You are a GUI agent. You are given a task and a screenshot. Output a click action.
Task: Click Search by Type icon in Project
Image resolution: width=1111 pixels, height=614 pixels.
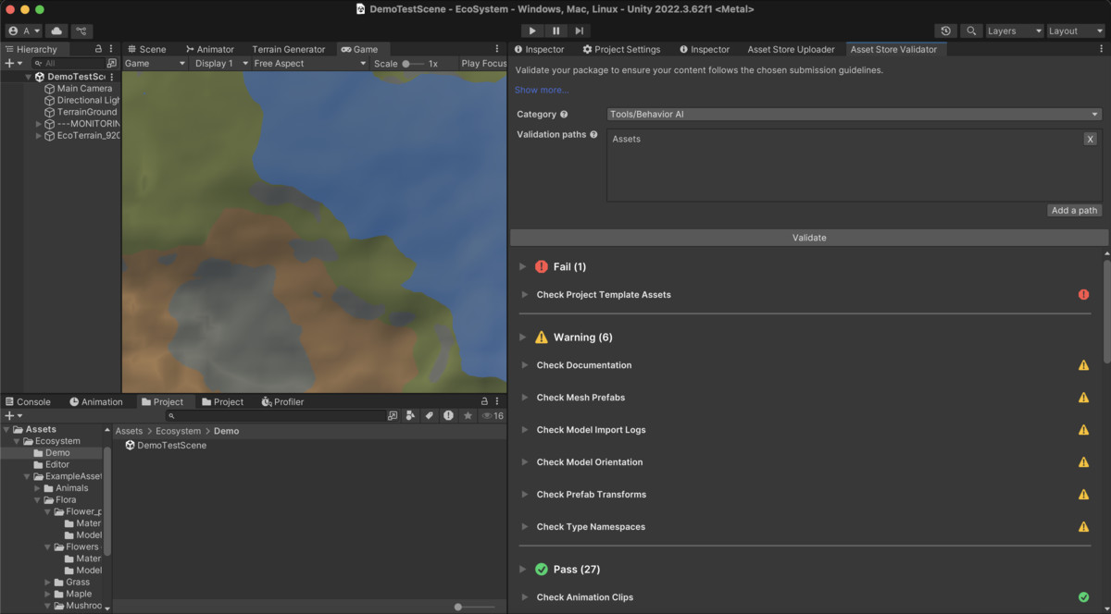click(x=411, y=416)
